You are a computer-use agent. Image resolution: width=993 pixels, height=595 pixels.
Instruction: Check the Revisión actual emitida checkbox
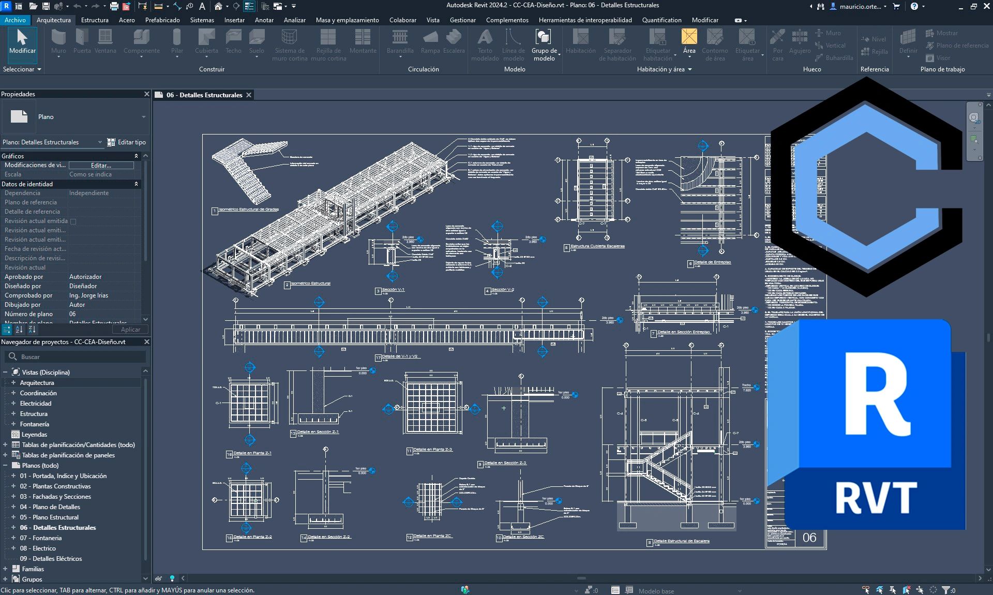73,221
